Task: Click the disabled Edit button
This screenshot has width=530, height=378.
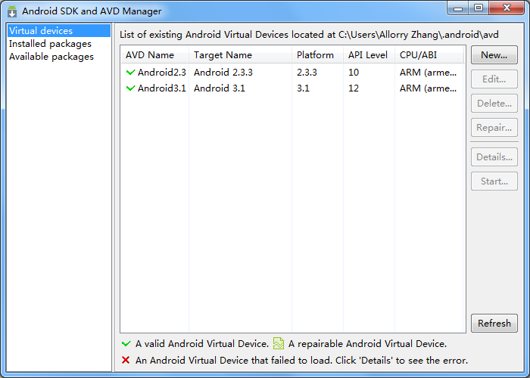Action: click(494, 79)
